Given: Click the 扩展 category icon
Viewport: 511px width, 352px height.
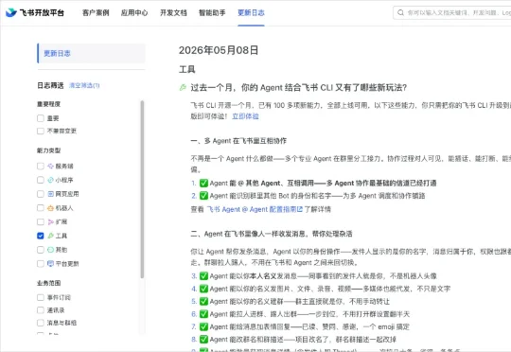Looking at the screenshot, I should (50, 222).
